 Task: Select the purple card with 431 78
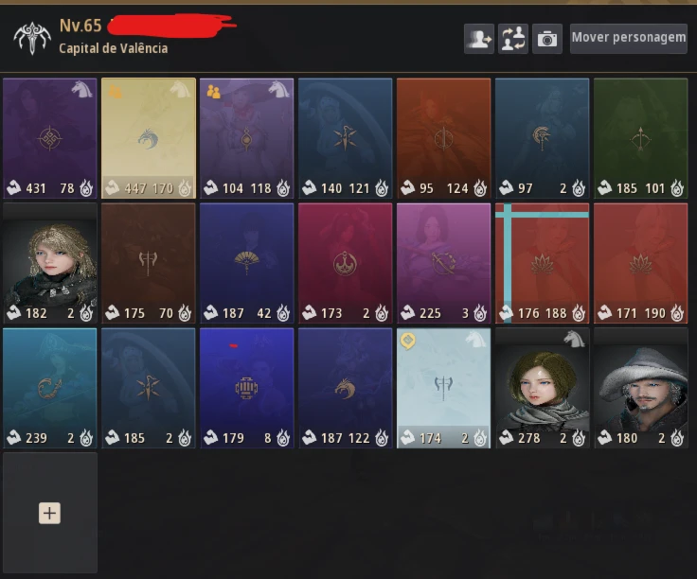pos(50,138)
